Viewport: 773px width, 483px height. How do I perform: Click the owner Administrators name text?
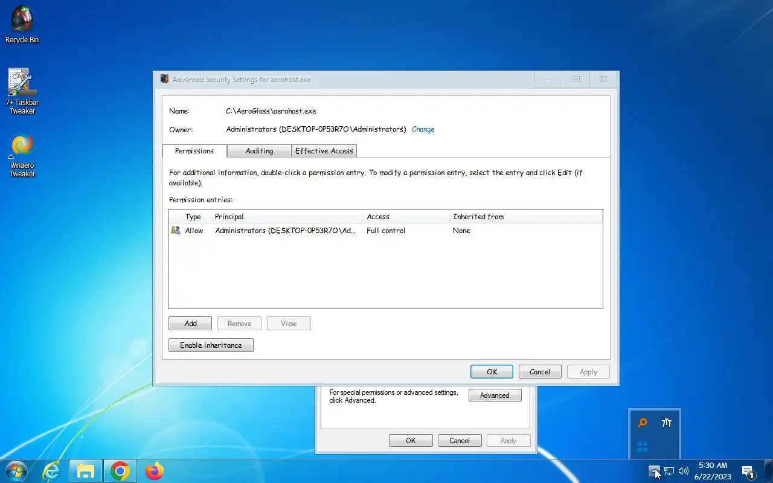(x=316, y=129)
